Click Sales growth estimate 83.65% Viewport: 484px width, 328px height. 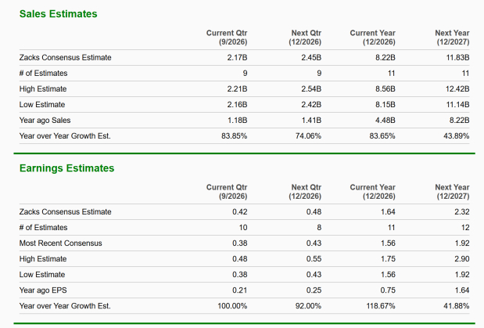[x=382, y=136]
